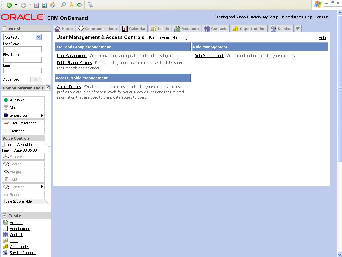The image size is (342, 257).
Task: Click the Answer voice control button
Action: 23,156
